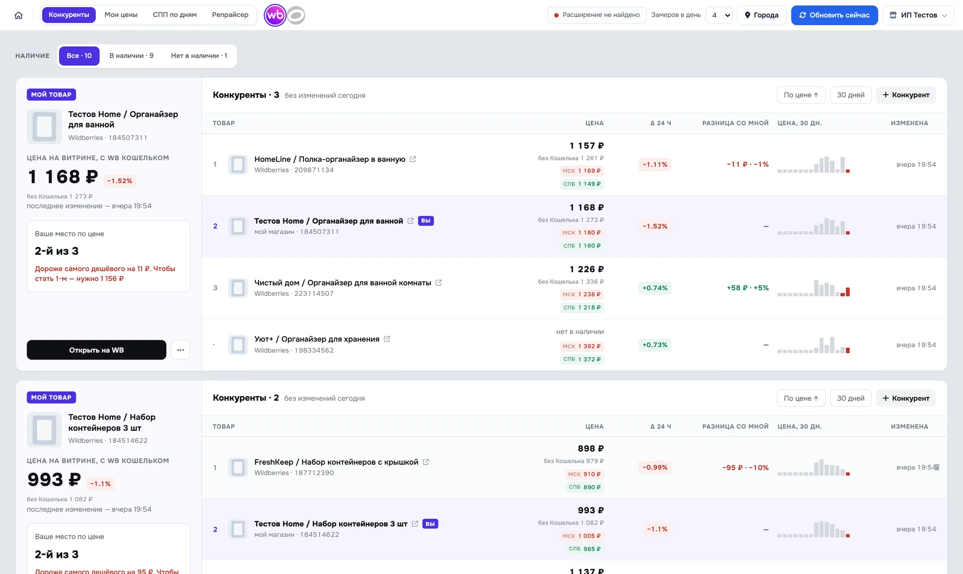Image resolution: width=963 pixels, height=574 pixels.
Task: Click thumbnail of my product Органайзер для ванной
Action: (x=45, y=126)
